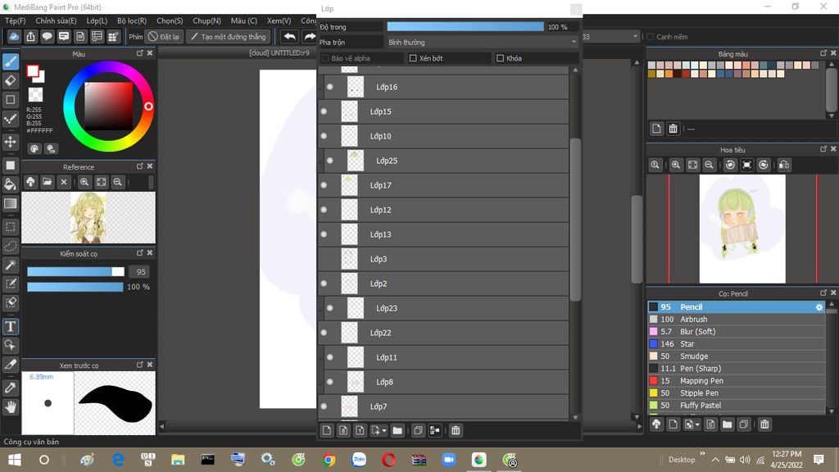Hide layer Lớp22
Image resolution: width=839 pixels, height=472 pixels.
pyautogui.click(x=324, y=333)
